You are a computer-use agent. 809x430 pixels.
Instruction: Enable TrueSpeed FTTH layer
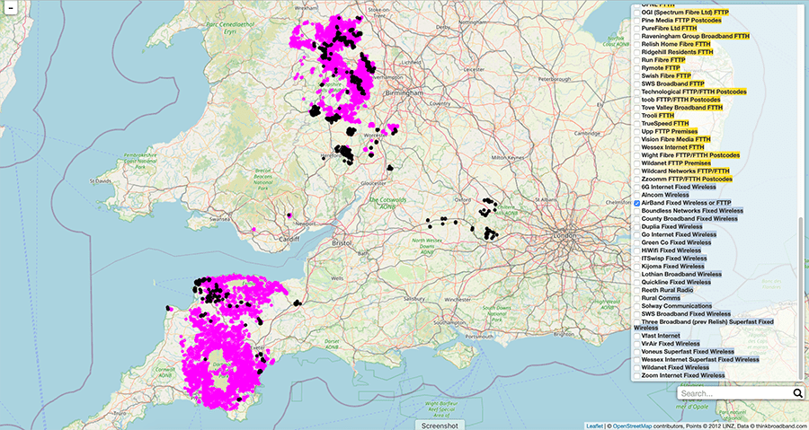coord(637,124)
